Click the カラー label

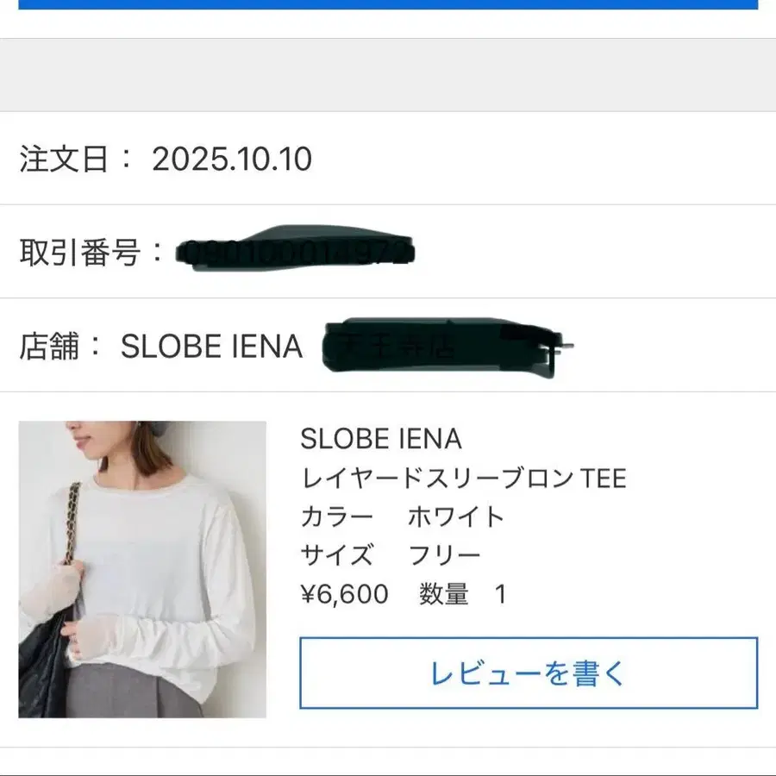point(336,516)
